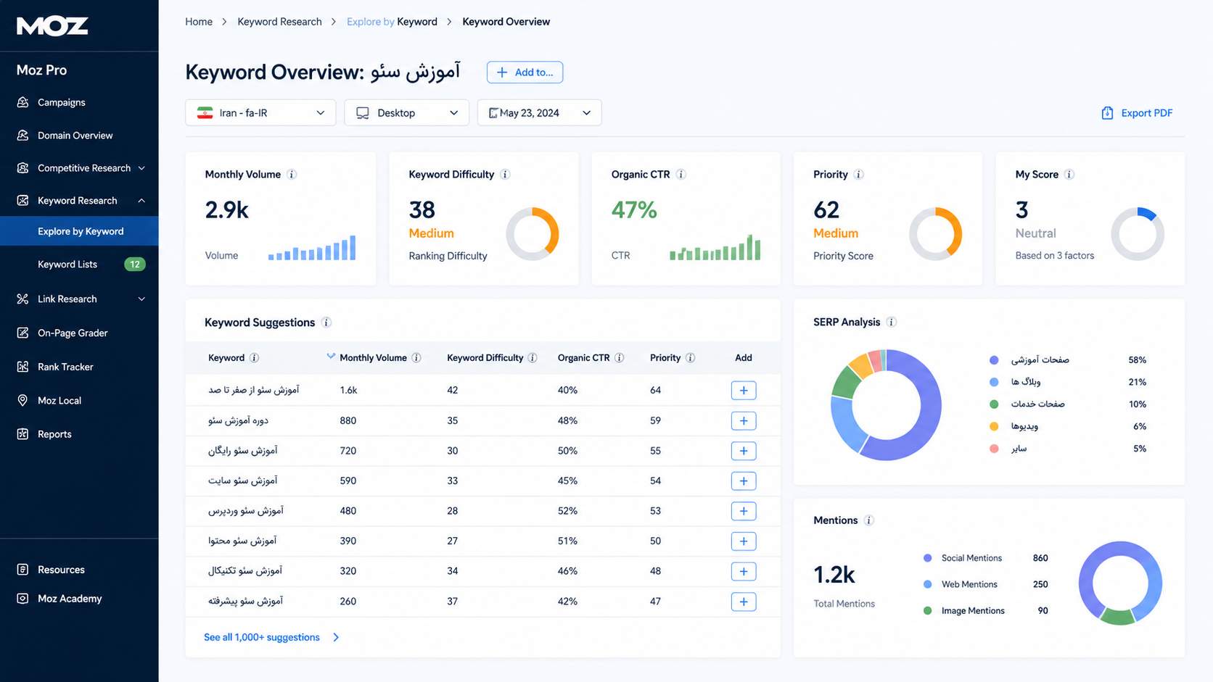The image size is (1213, 682).
Task: Click the 2.9k Monthly Volume value
Action: click(x=226, y=210)
